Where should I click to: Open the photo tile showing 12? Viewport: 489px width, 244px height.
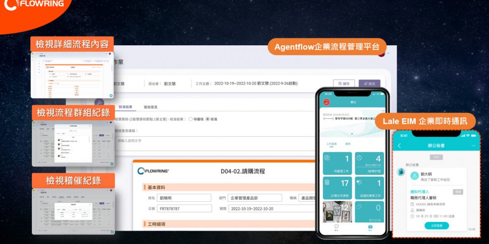[337, 212]
